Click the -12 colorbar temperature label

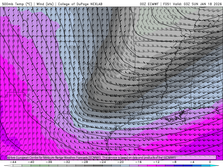[156, 162]
